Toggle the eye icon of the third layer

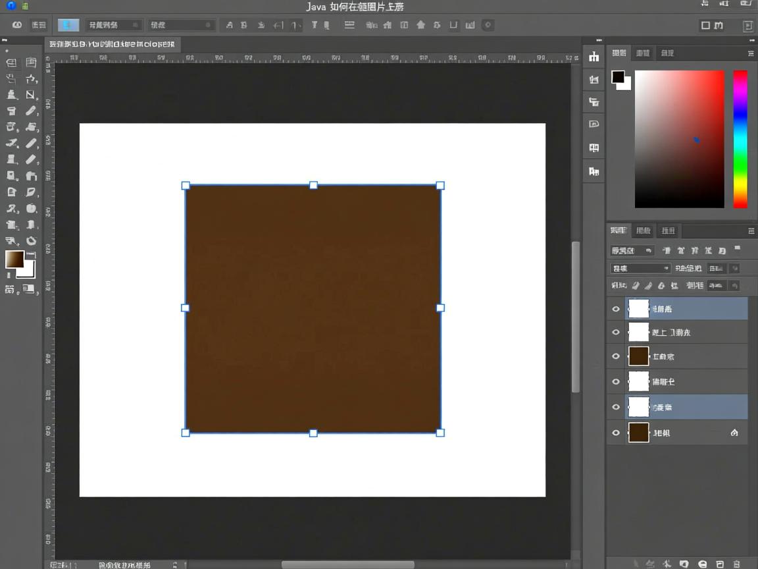(616, 356)
